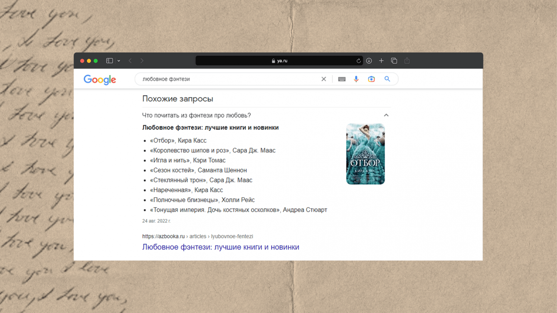Click the Google logo
This screenshot has height=313, width=557.
(x=100, y=79)
